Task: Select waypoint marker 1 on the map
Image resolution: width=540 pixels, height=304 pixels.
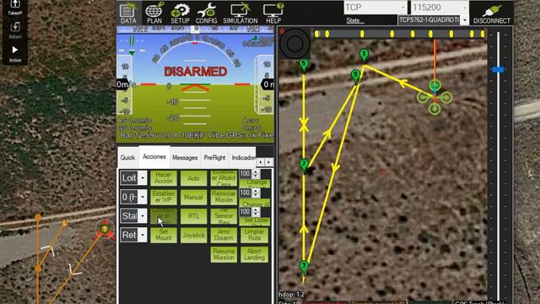Action: click(x=364, y=55)
